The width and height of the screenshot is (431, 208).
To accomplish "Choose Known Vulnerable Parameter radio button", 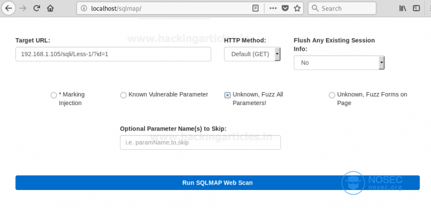I will click(x=123, y=95).
